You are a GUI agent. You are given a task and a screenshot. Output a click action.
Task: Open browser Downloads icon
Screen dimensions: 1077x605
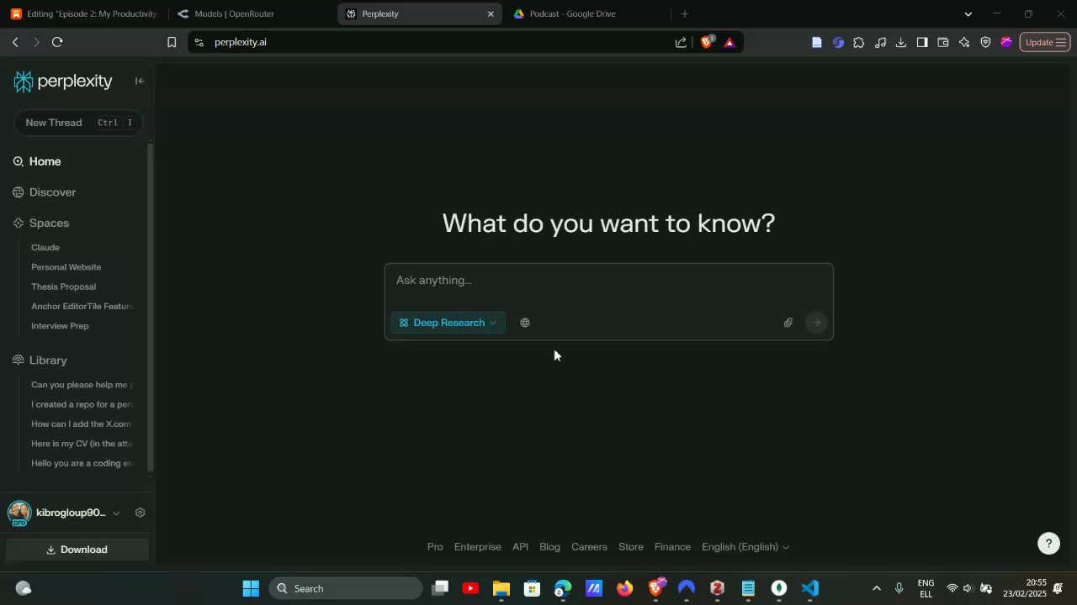point(901,42)
